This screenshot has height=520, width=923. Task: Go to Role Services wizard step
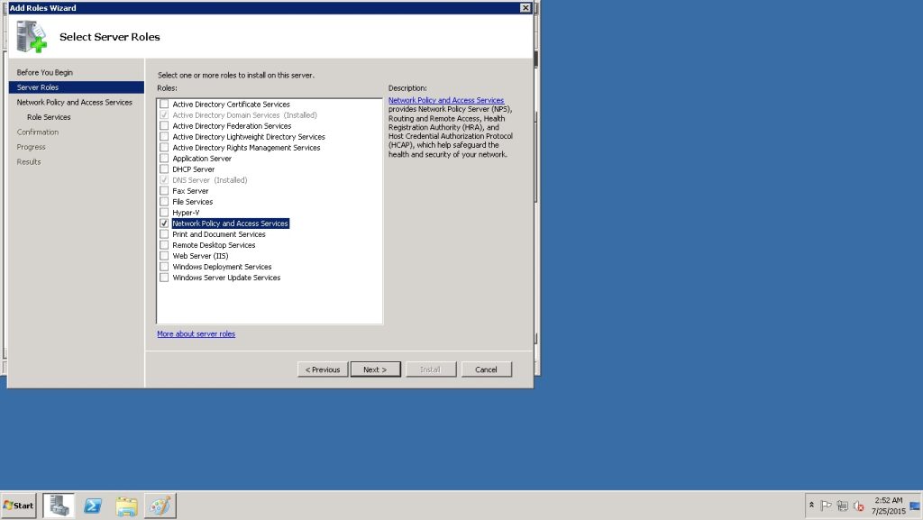click(49, 117)
